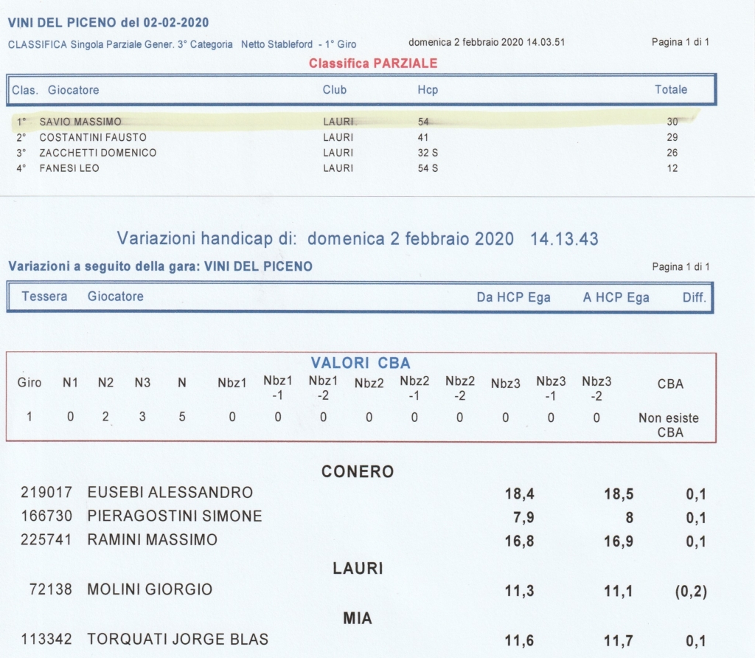This screenshot has width=755, height=658.
Task: Select the 'CONERO' club heading
Action: (x=358, y=471)
